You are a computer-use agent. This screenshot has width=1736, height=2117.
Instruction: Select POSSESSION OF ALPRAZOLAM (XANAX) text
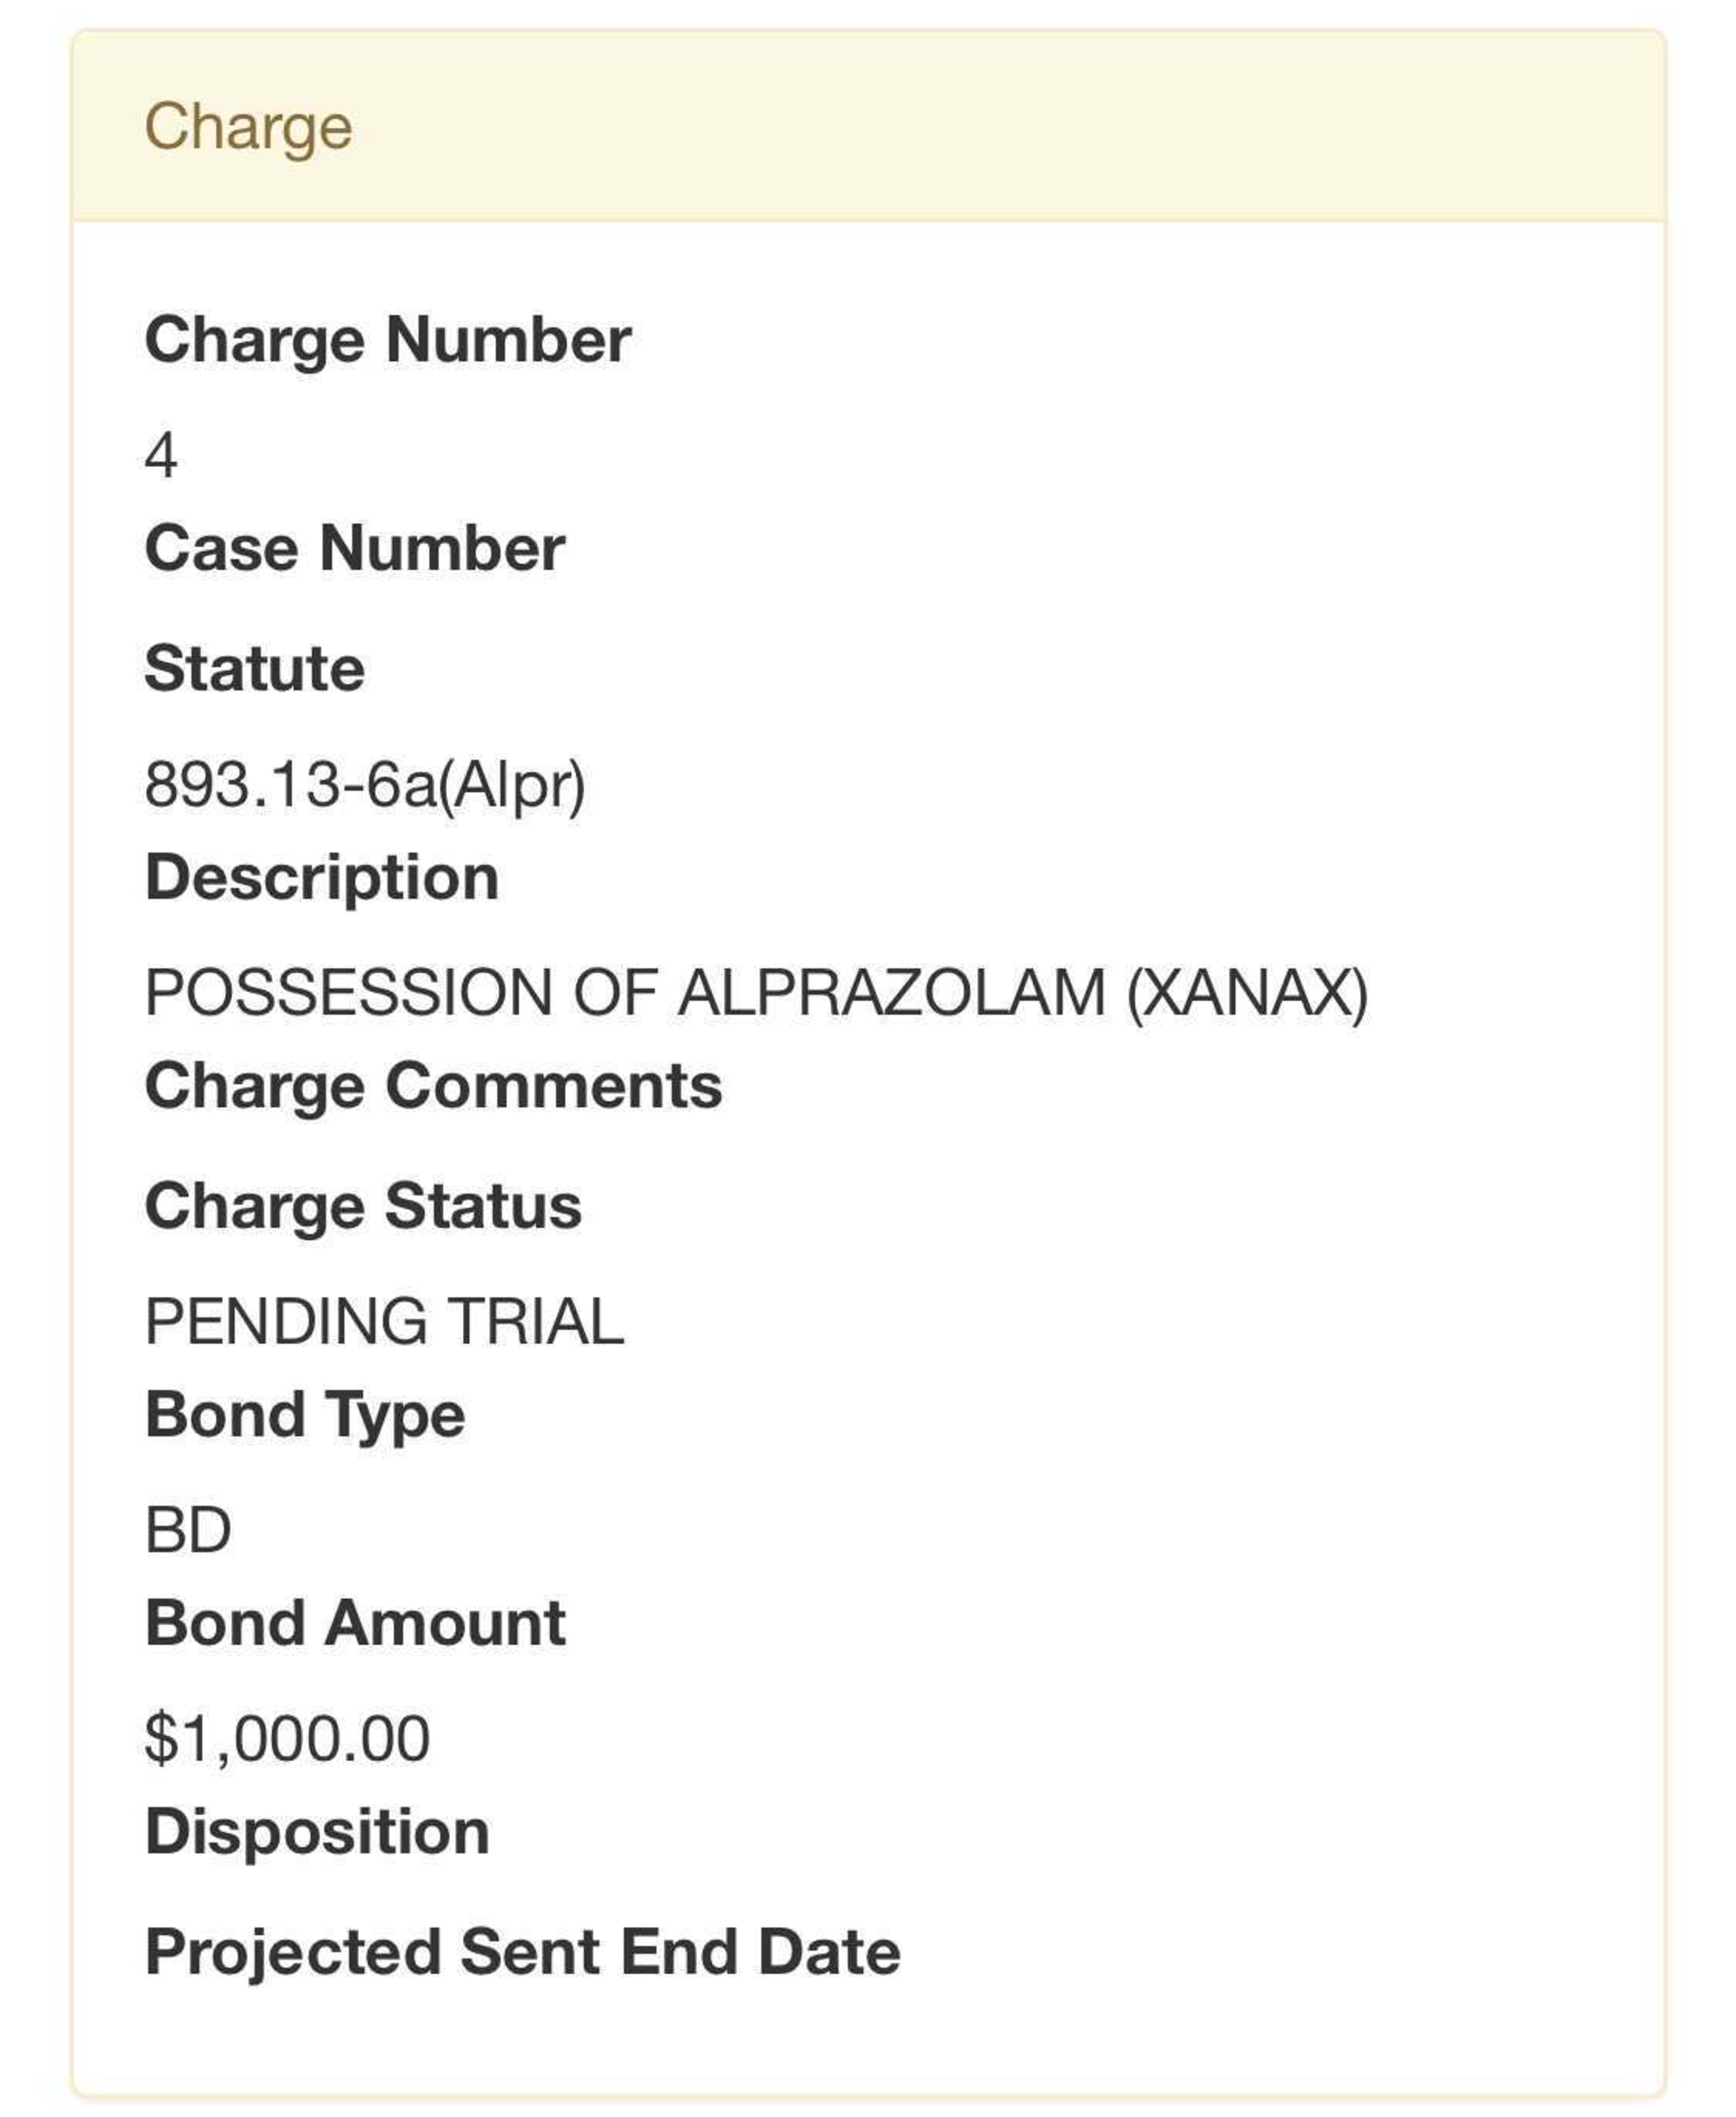(756, 993)
